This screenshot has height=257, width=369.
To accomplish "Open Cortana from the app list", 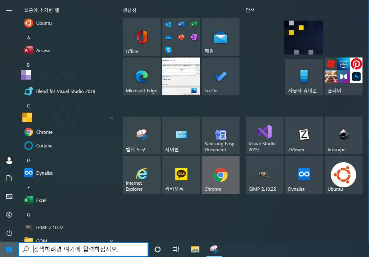I will 68,146.
